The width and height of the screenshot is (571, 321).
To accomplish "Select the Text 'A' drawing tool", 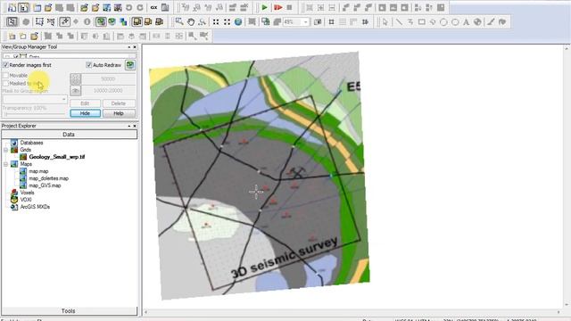I will pyautogui.click(x=466, y=21).
